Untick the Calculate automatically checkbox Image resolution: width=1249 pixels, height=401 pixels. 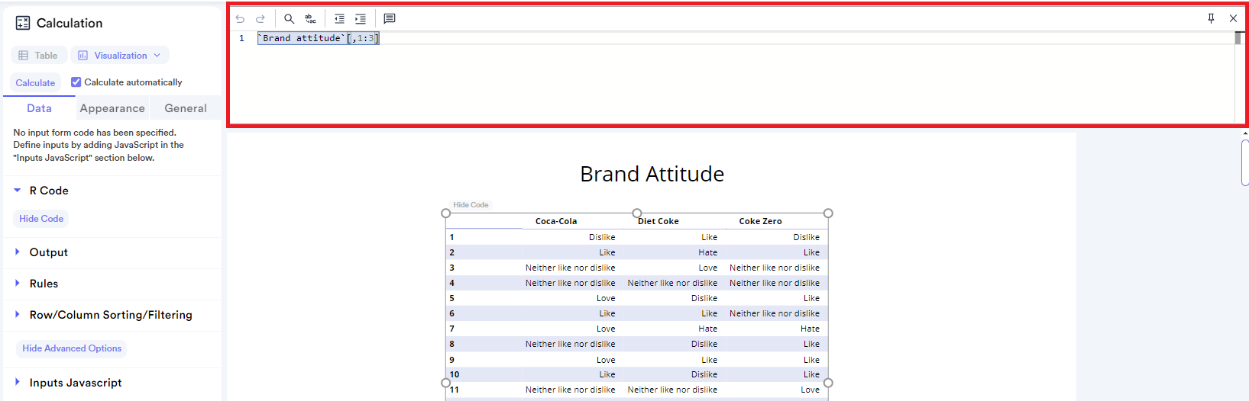[x=76, y=82]
